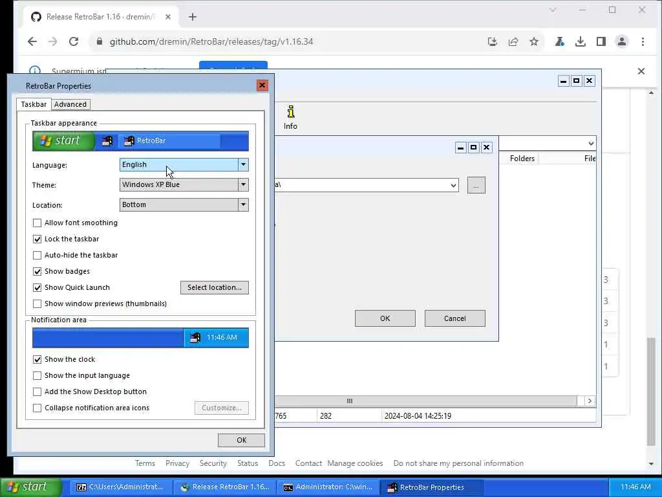Enable Allow font smoothing
Viewport: 662px width, 497px height.
pos(37,223)
